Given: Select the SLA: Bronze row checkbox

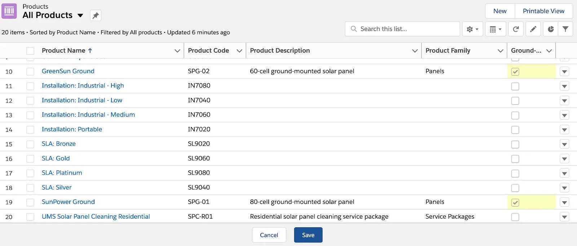Looking at the screenshot, I should [x=30, y=144].
